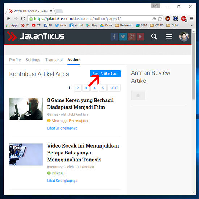Image resolution: width=199 pixels, height=199 pixels.
Task: Open the 8 Game Keren yang Berhasil title
Action: [x=80, y=103]
